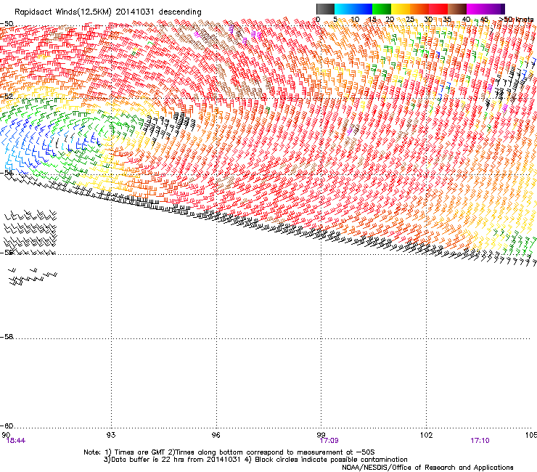Click the '20' legend scale label
The image size is (537, 472).
coord(390,19)
